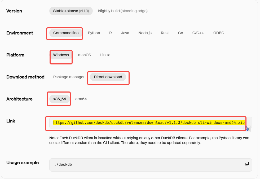Click the translate icon beside the download link
The height and width of the screenshot is (179, 260).
247,129
